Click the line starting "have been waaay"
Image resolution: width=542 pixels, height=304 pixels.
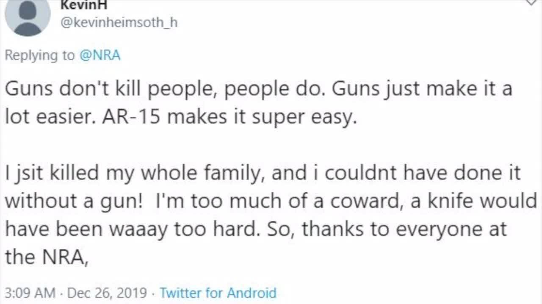[x=256, y=229]
